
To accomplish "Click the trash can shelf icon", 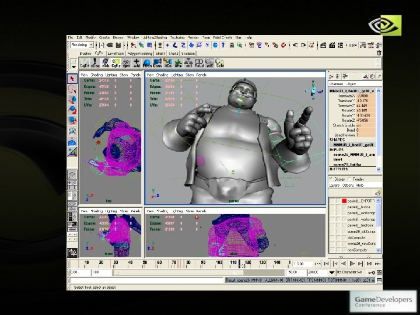I will (x=379, y=53).
